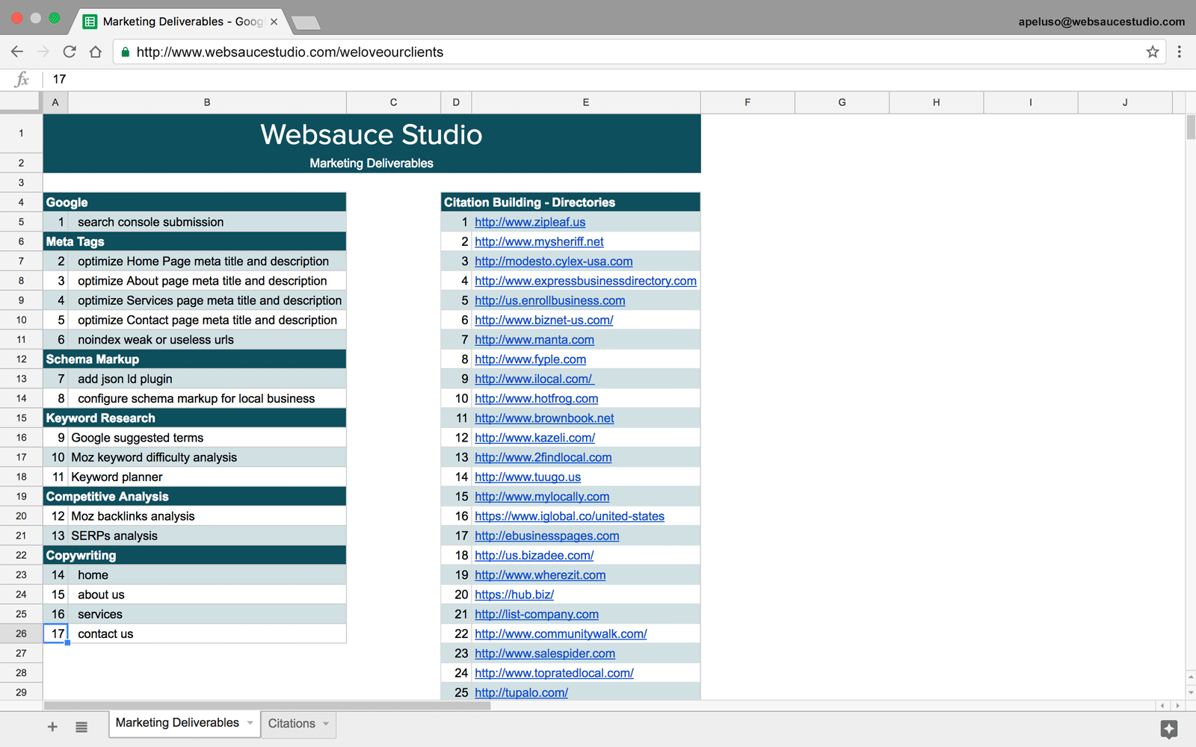Select 'SERPs analysis' cell
The height and width of the screenshot is (747, 1196).
tap(207, 536)
